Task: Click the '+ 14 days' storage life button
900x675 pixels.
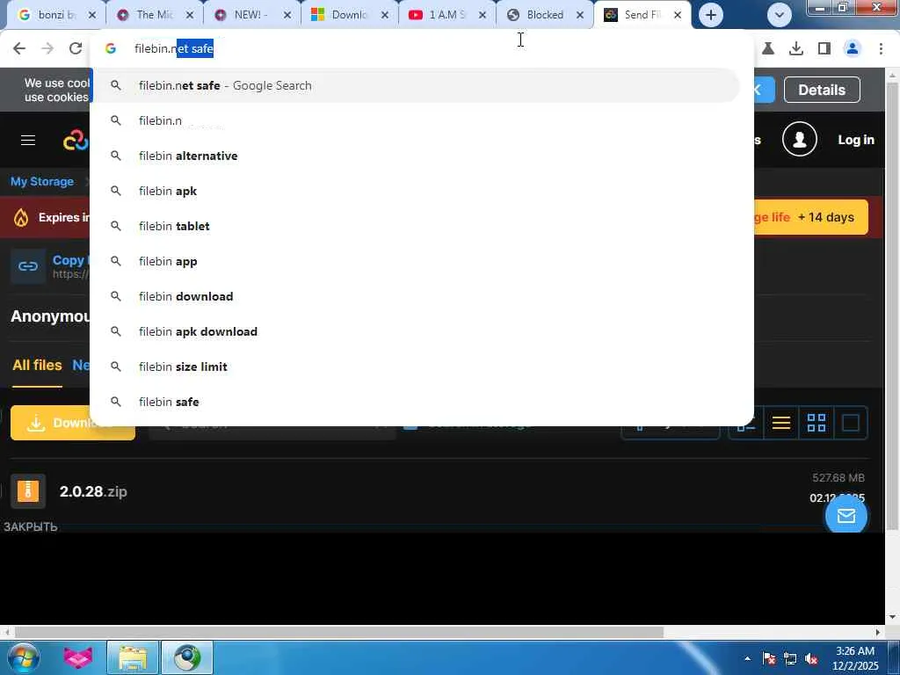Action: coord(810,217)
